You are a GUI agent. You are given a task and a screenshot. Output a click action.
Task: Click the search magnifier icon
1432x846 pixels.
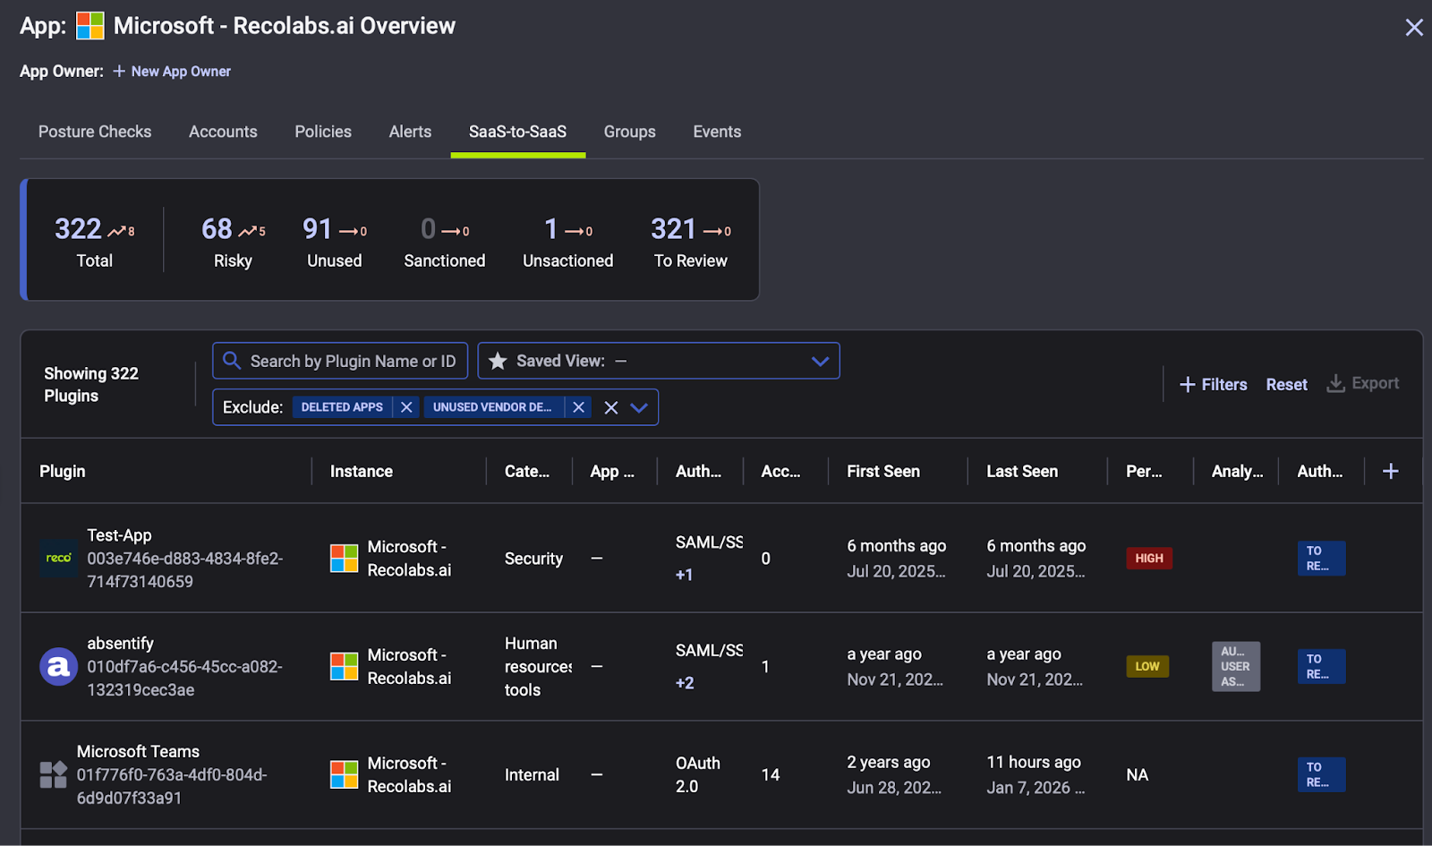pos(232,360)
